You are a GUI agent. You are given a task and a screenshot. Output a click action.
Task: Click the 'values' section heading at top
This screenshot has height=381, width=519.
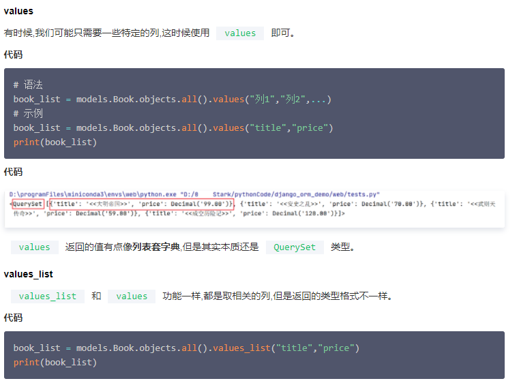pos(18,11)
